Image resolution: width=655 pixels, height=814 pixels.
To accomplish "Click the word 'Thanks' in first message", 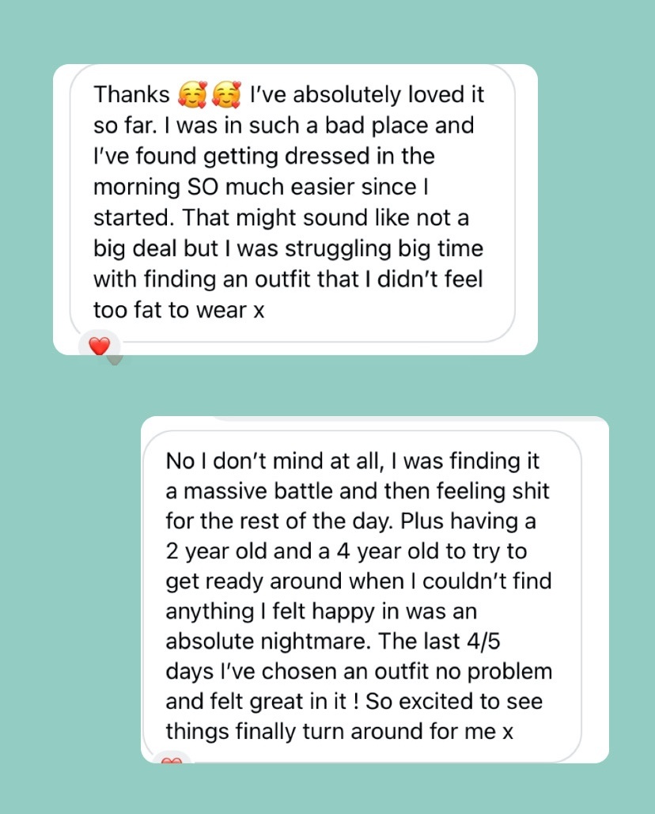I will (132, 95).
